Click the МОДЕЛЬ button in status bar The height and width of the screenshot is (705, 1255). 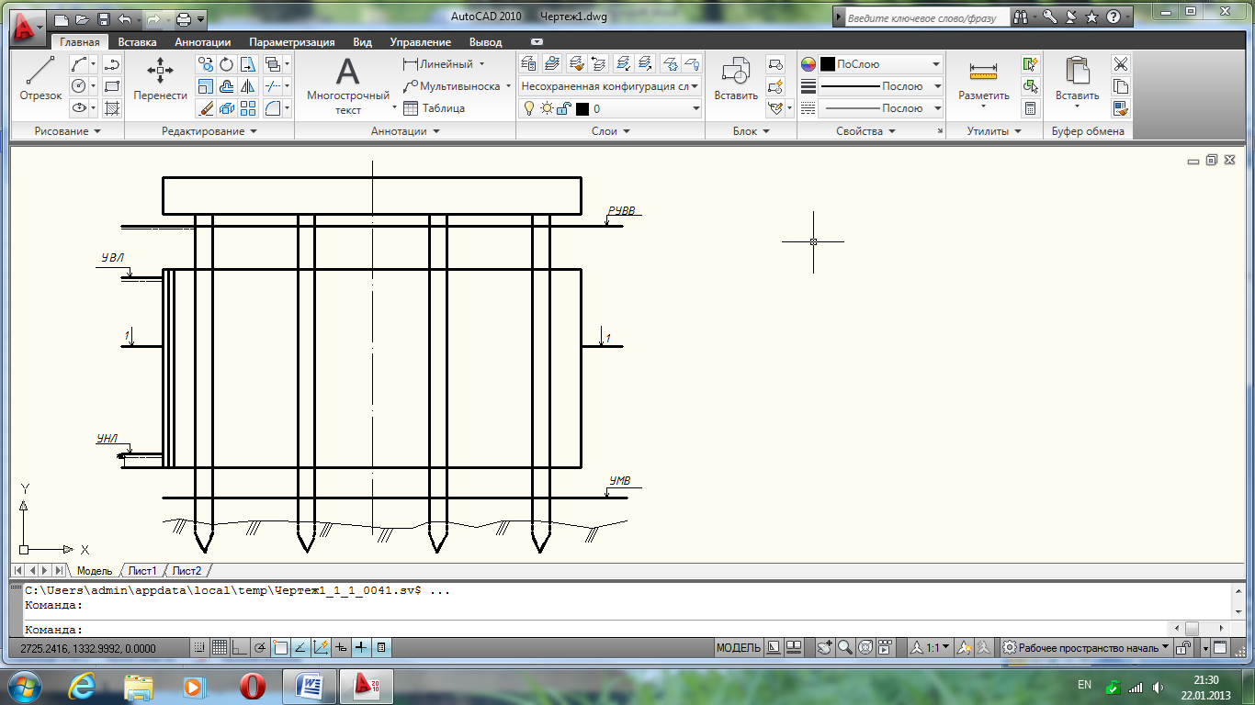click(738, 647)
